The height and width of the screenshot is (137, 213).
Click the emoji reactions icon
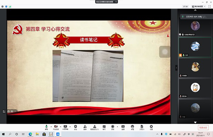click(x=132, y=127)
